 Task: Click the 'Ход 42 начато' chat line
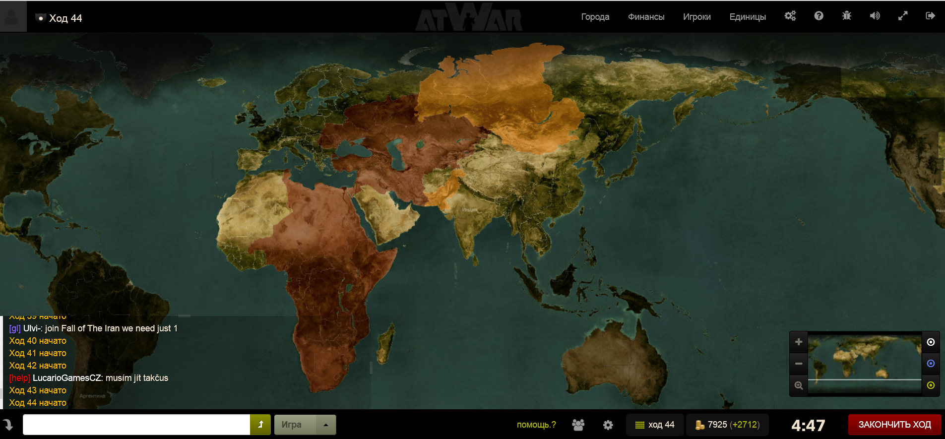pyautogui.click(x=38, y=366)
